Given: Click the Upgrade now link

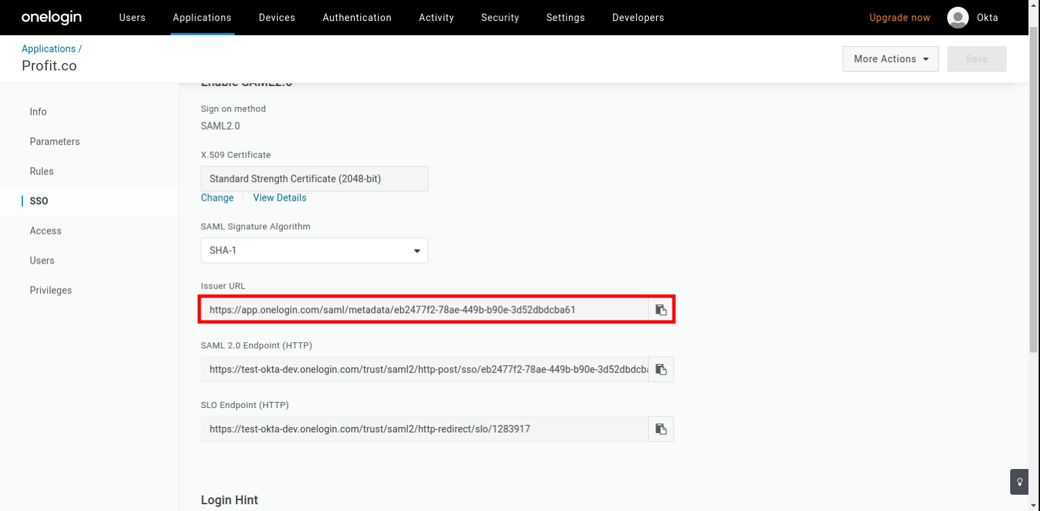Looking at the screenshot, I should point(900,18).
